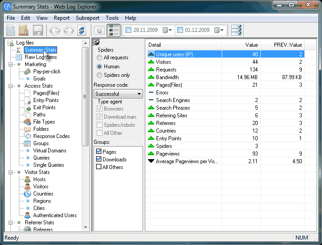This screenshot has height=245, width=322.
Task: Open the View menu
Action: pyautogui.click(x=42, y=18)
